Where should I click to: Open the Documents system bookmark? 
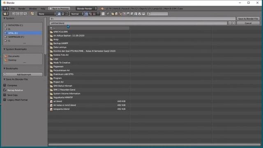tap(23, 56)
